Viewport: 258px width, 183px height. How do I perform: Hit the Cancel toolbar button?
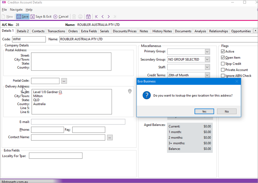[x=61, y=17]
